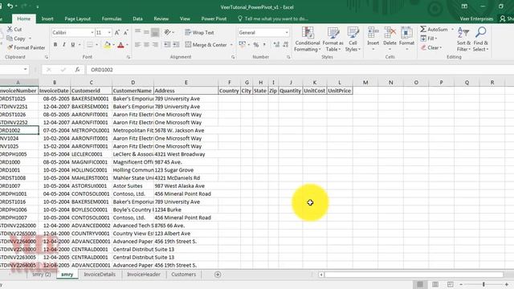Viewport: 514px width, 289px height.
Task: Add a new sheet with plus icon
Action: pyautogui.click(x=218, y=275)
